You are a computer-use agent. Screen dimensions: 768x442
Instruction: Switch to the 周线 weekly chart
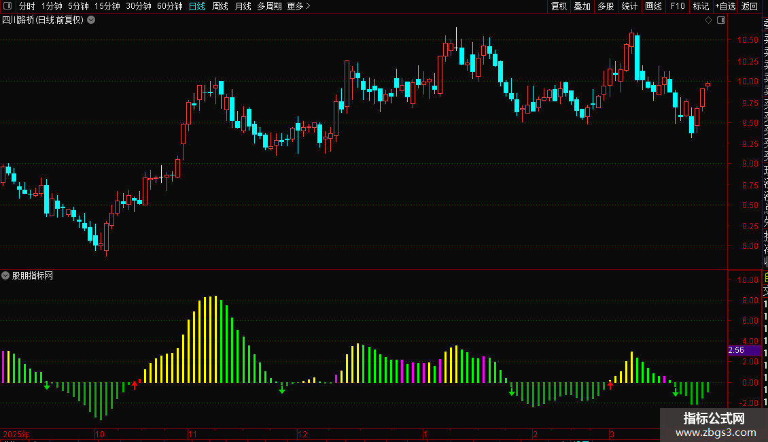(220, 6)
